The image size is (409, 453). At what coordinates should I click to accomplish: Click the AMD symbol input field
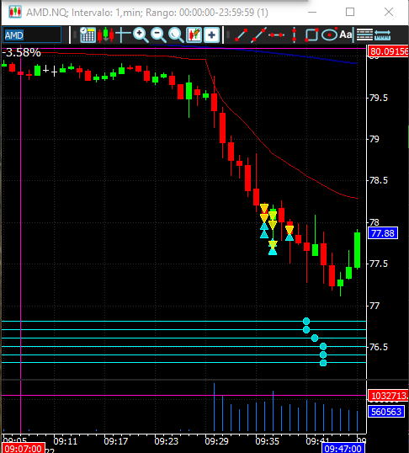[32, 35]
